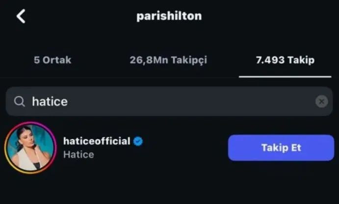
Task: Click the word hatice in the search bar
Action: [50, 102]
